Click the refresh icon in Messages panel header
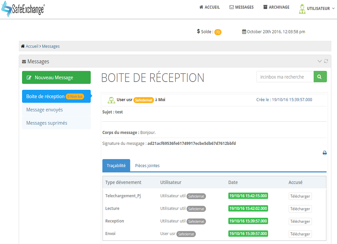 pyautogui.click(x=326, y=61)
